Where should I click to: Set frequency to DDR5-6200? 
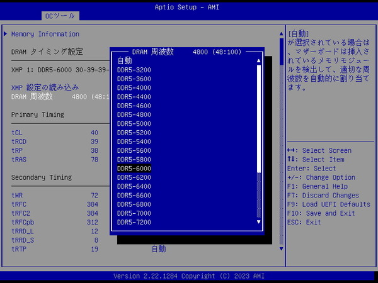click(134, 177)
